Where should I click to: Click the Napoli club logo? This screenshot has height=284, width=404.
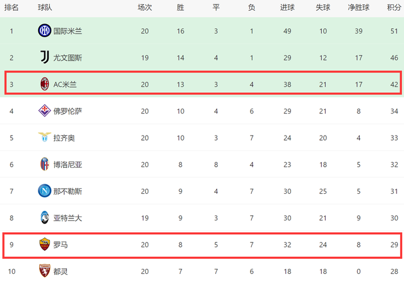click(x=44, y=191)
